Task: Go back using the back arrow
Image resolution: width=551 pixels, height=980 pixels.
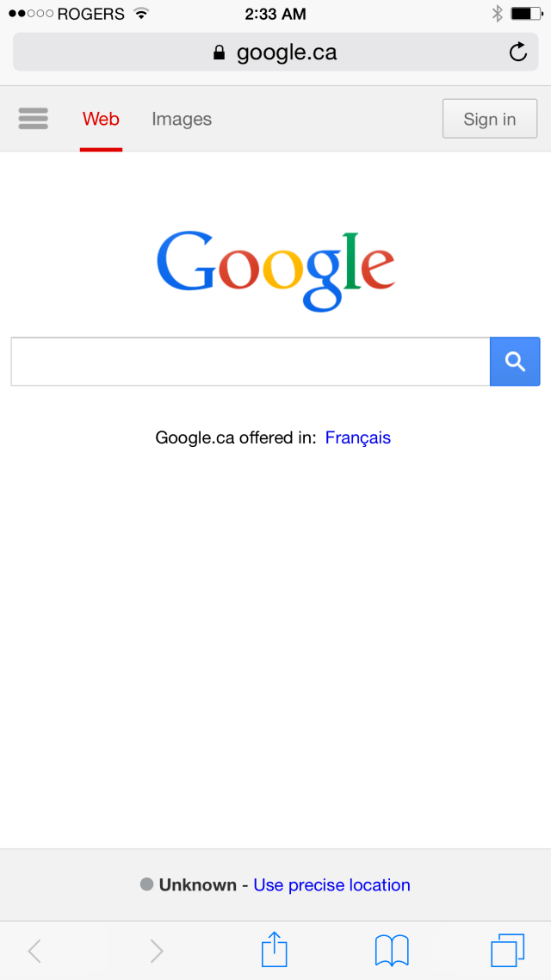Action: pyautogui.click(x=34, y=952)
